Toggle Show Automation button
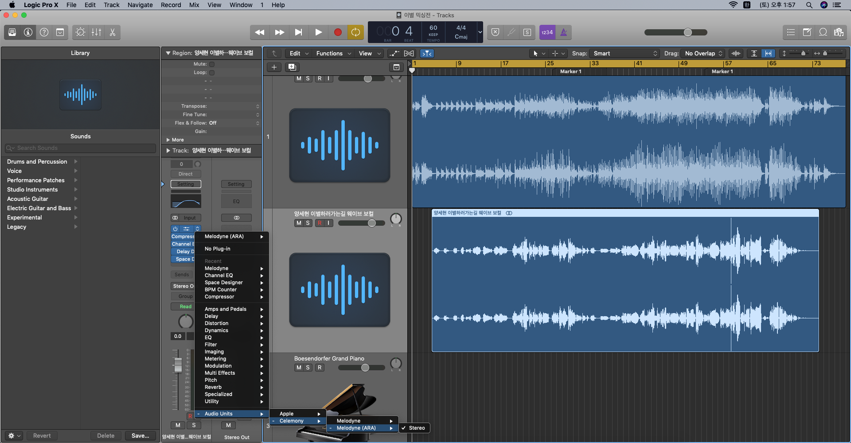The width and height of the screenshot is (851, 443). point(394,54)
